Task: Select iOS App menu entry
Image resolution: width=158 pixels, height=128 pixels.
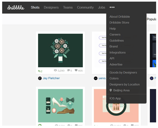Action: pos(115,98)
